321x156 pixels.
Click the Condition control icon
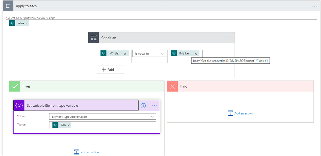point(93,38)
